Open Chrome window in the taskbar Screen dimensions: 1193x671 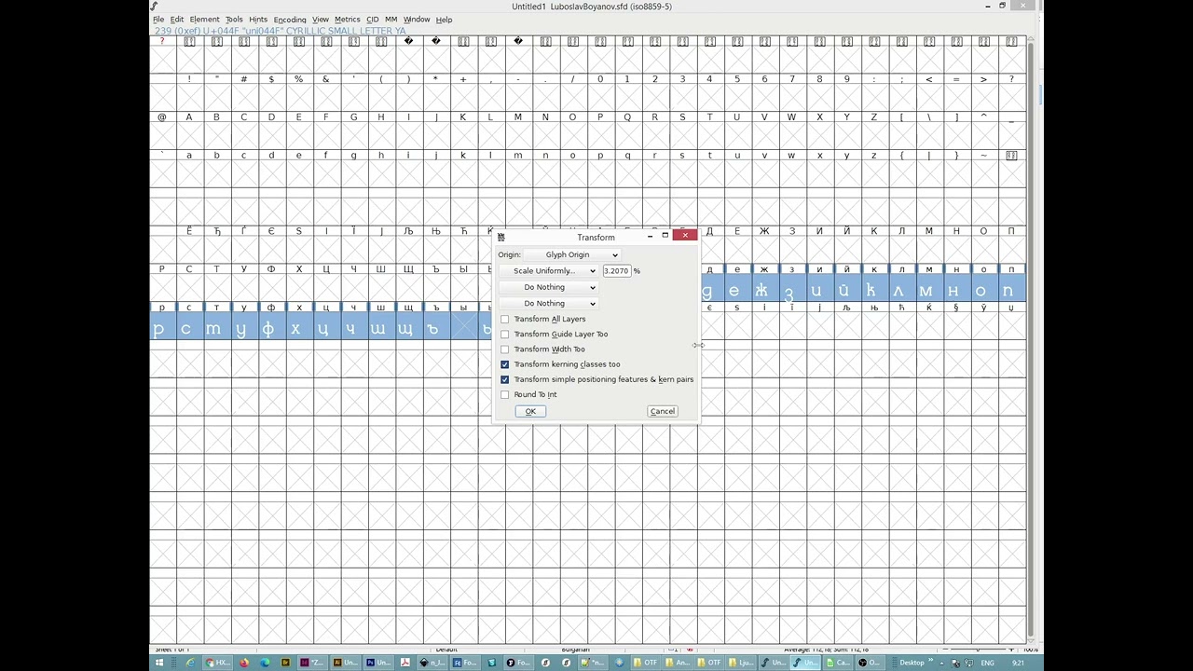[219, 663]
